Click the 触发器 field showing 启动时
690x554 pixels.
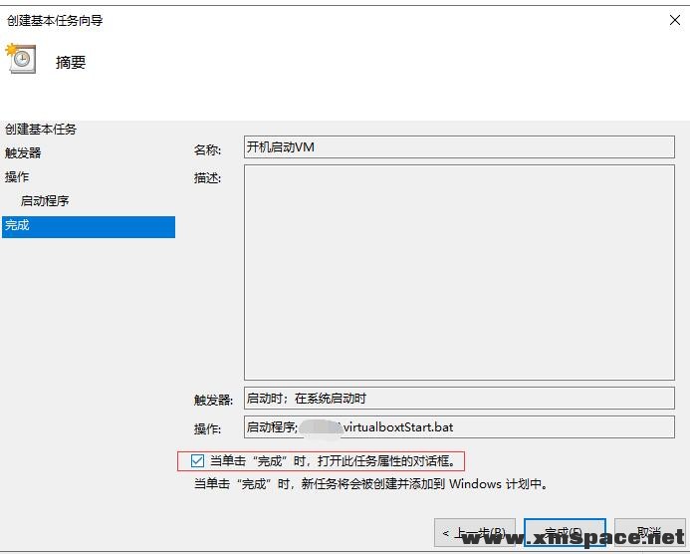(459, 399)
